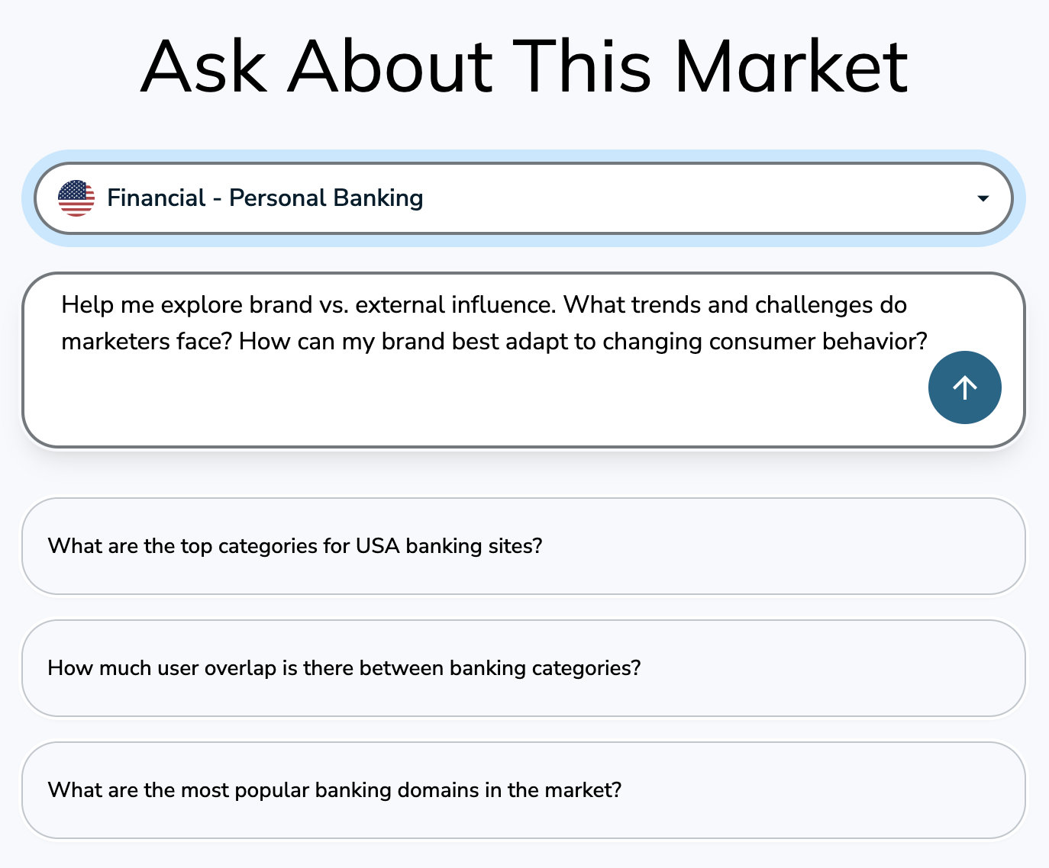
Task: Click the 'Financial - Personal Banking' label text
Action: [265, 198]
